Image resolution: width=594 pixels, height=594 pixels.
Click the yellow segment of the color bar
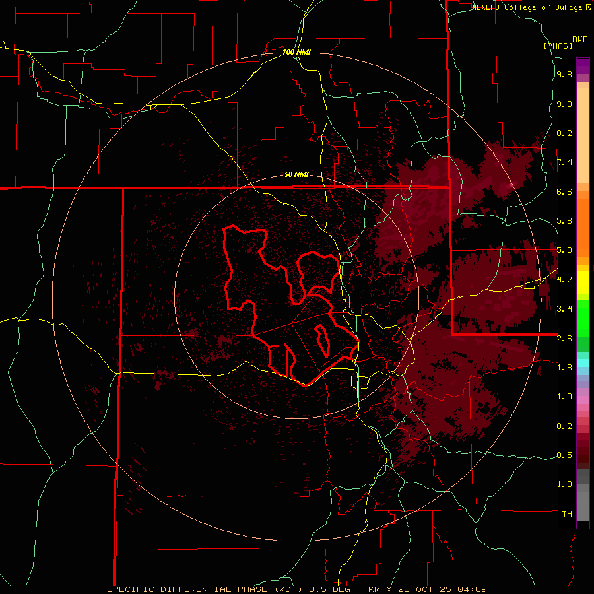pyautogui.click(x=583, y=282)
